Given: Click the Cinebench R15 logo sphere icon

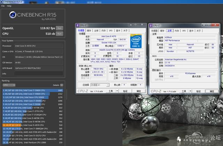Looking at the screenshot, I should coord(13,15).
